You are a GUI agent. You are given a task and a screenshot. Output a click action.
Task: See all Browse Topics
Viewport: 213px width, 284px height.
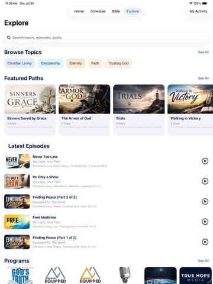pos(204,52)
